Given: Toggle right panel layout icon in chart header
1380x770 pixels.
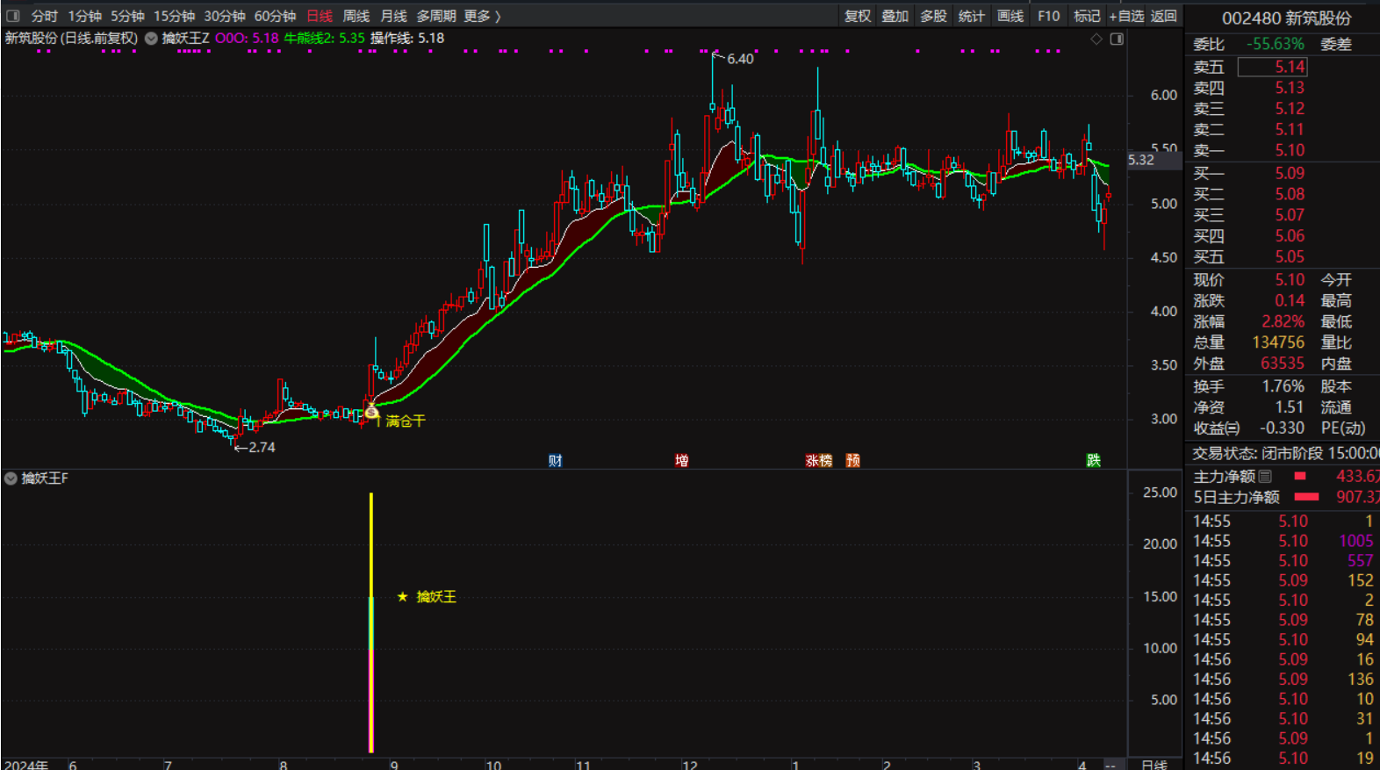Looking at the screenshot, I should click(1117, 39).
